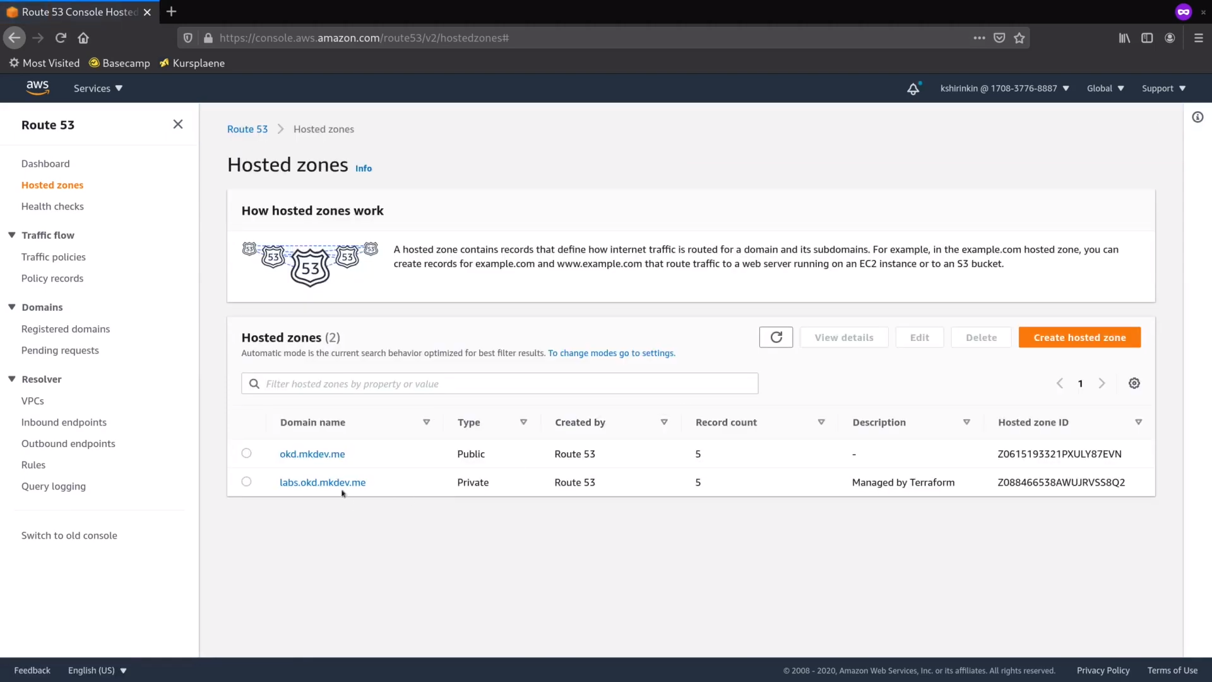Image resolution: width=1212 pixels, height=682 pixels.
Task: Click the column settings gear icon
Action: pyautogui.click(x=1133, y=383)
